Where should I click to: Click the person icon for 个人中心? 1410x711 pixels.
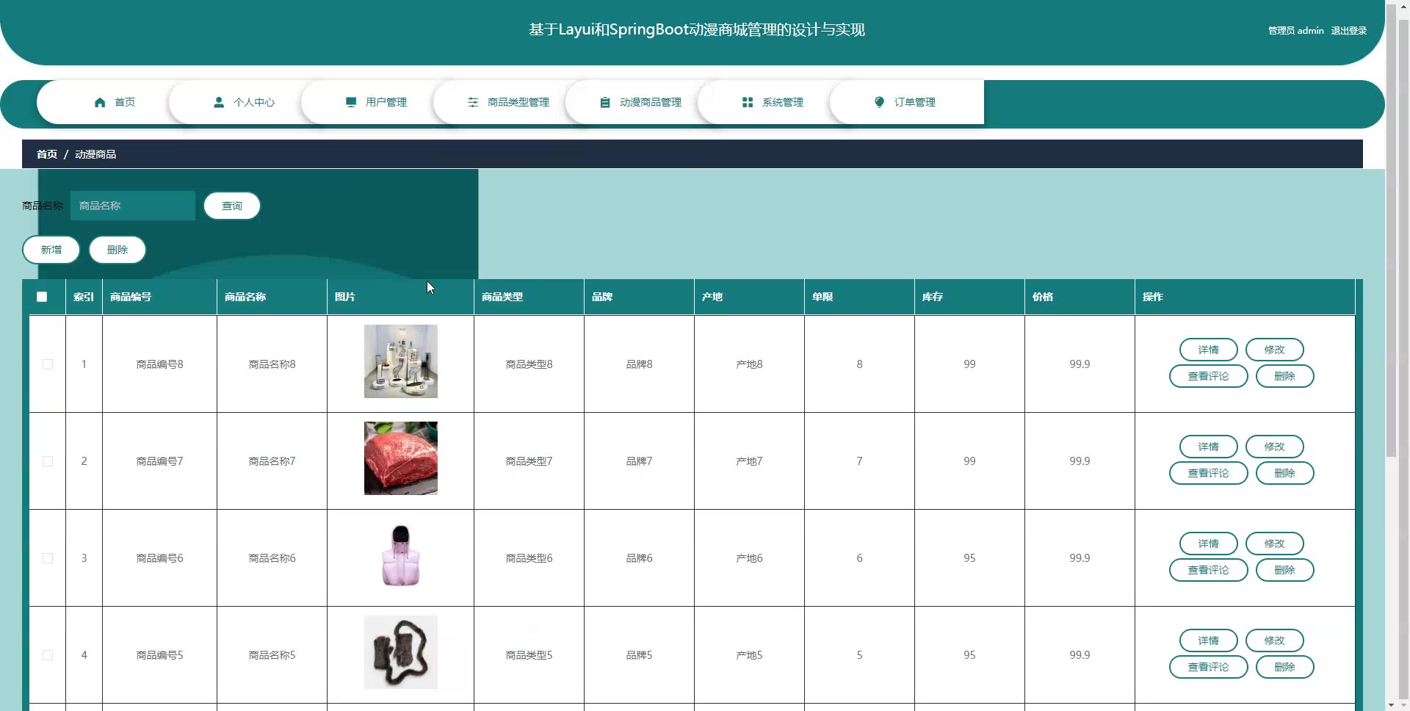click(219, 102)
